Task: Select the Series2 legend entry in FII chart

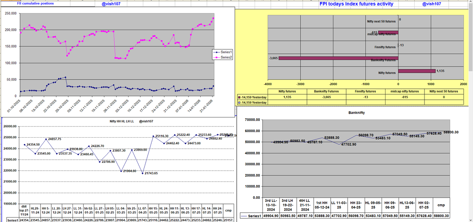Action: point(223,58)
